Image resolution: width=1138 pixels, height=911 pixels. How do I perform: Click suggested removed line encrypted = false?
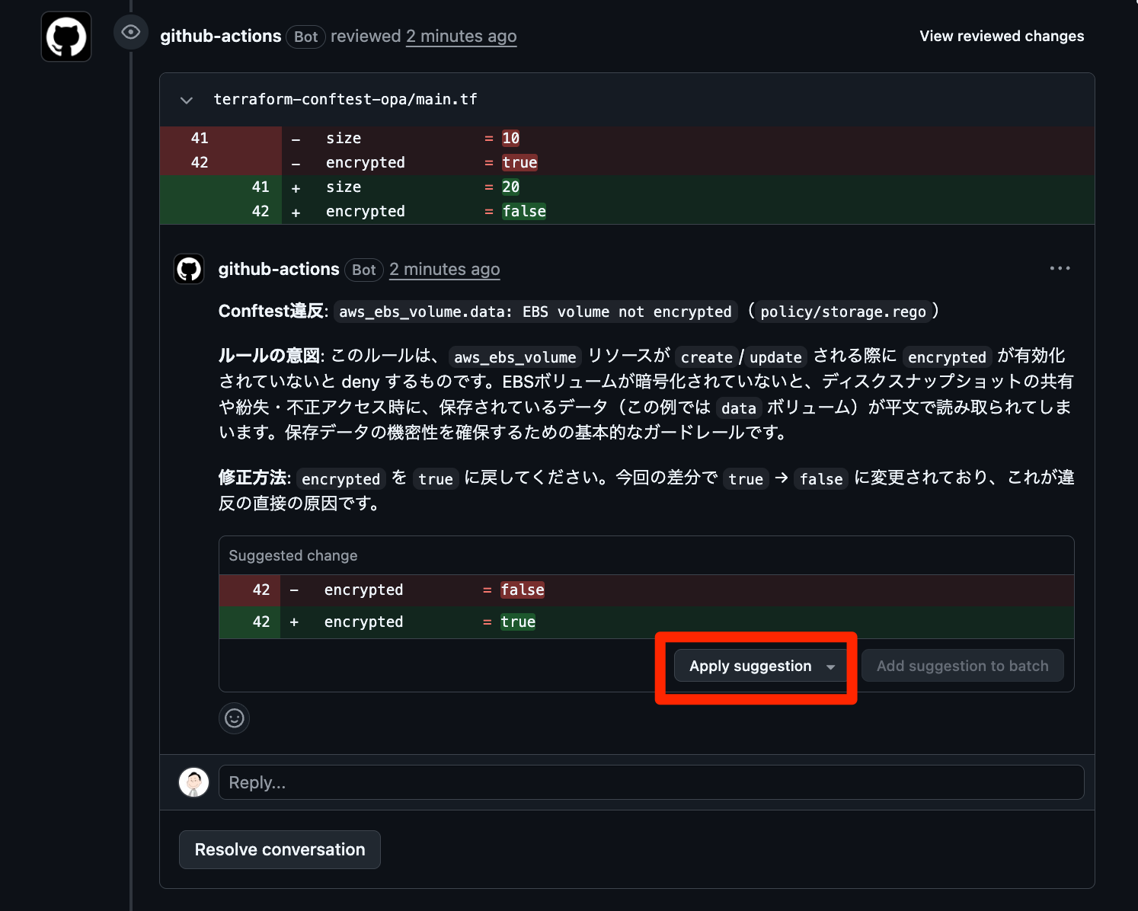(x=647, y=590)
